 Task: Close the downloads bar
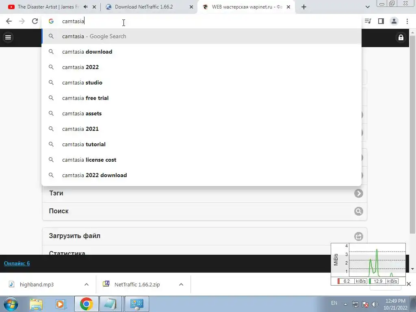[409, 284]
